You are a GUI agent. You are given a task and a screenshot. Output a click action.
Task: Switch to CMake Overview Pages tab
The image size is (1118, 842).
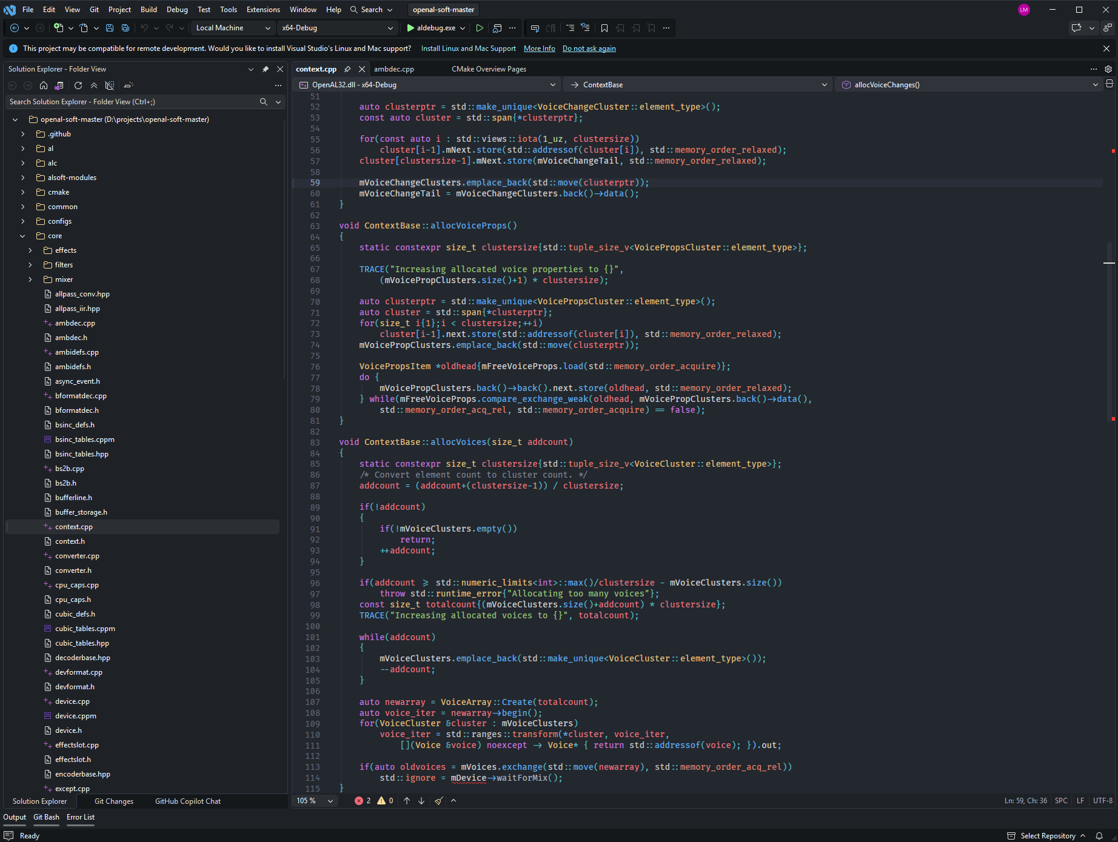click(489, 69)
